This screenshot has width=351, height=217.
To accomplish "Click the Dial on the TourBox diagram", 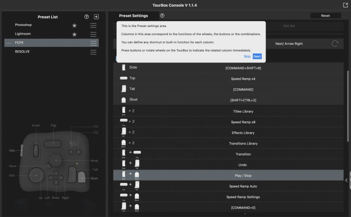I will pyautogui.click(x=36, y=175).
